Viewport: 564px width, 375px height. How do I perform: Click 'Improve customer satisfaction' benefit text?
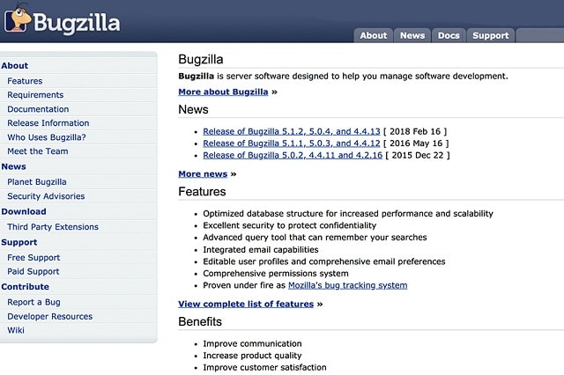click(264, 367)
